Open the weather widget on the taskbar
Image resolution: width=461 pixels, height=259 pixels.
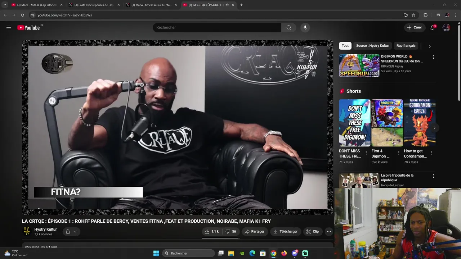(x=15, y=253)
